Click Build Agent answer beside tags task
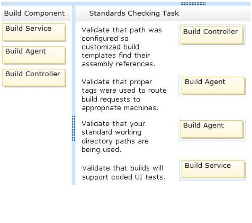The image size is (252, 223). pyautogui.click(x=213, y=86)
